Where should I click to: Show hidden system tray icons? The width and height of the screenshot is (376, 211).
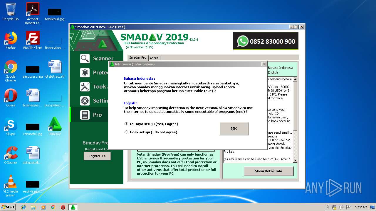[x=328, y=207]
